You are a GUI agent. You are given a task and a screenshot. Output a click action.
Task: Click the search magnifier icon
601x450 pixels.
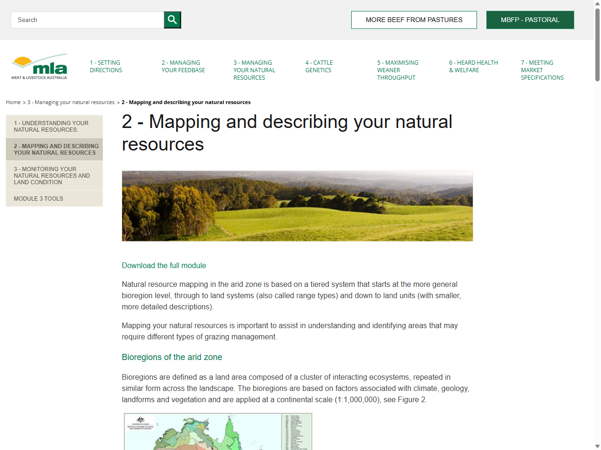172,20
